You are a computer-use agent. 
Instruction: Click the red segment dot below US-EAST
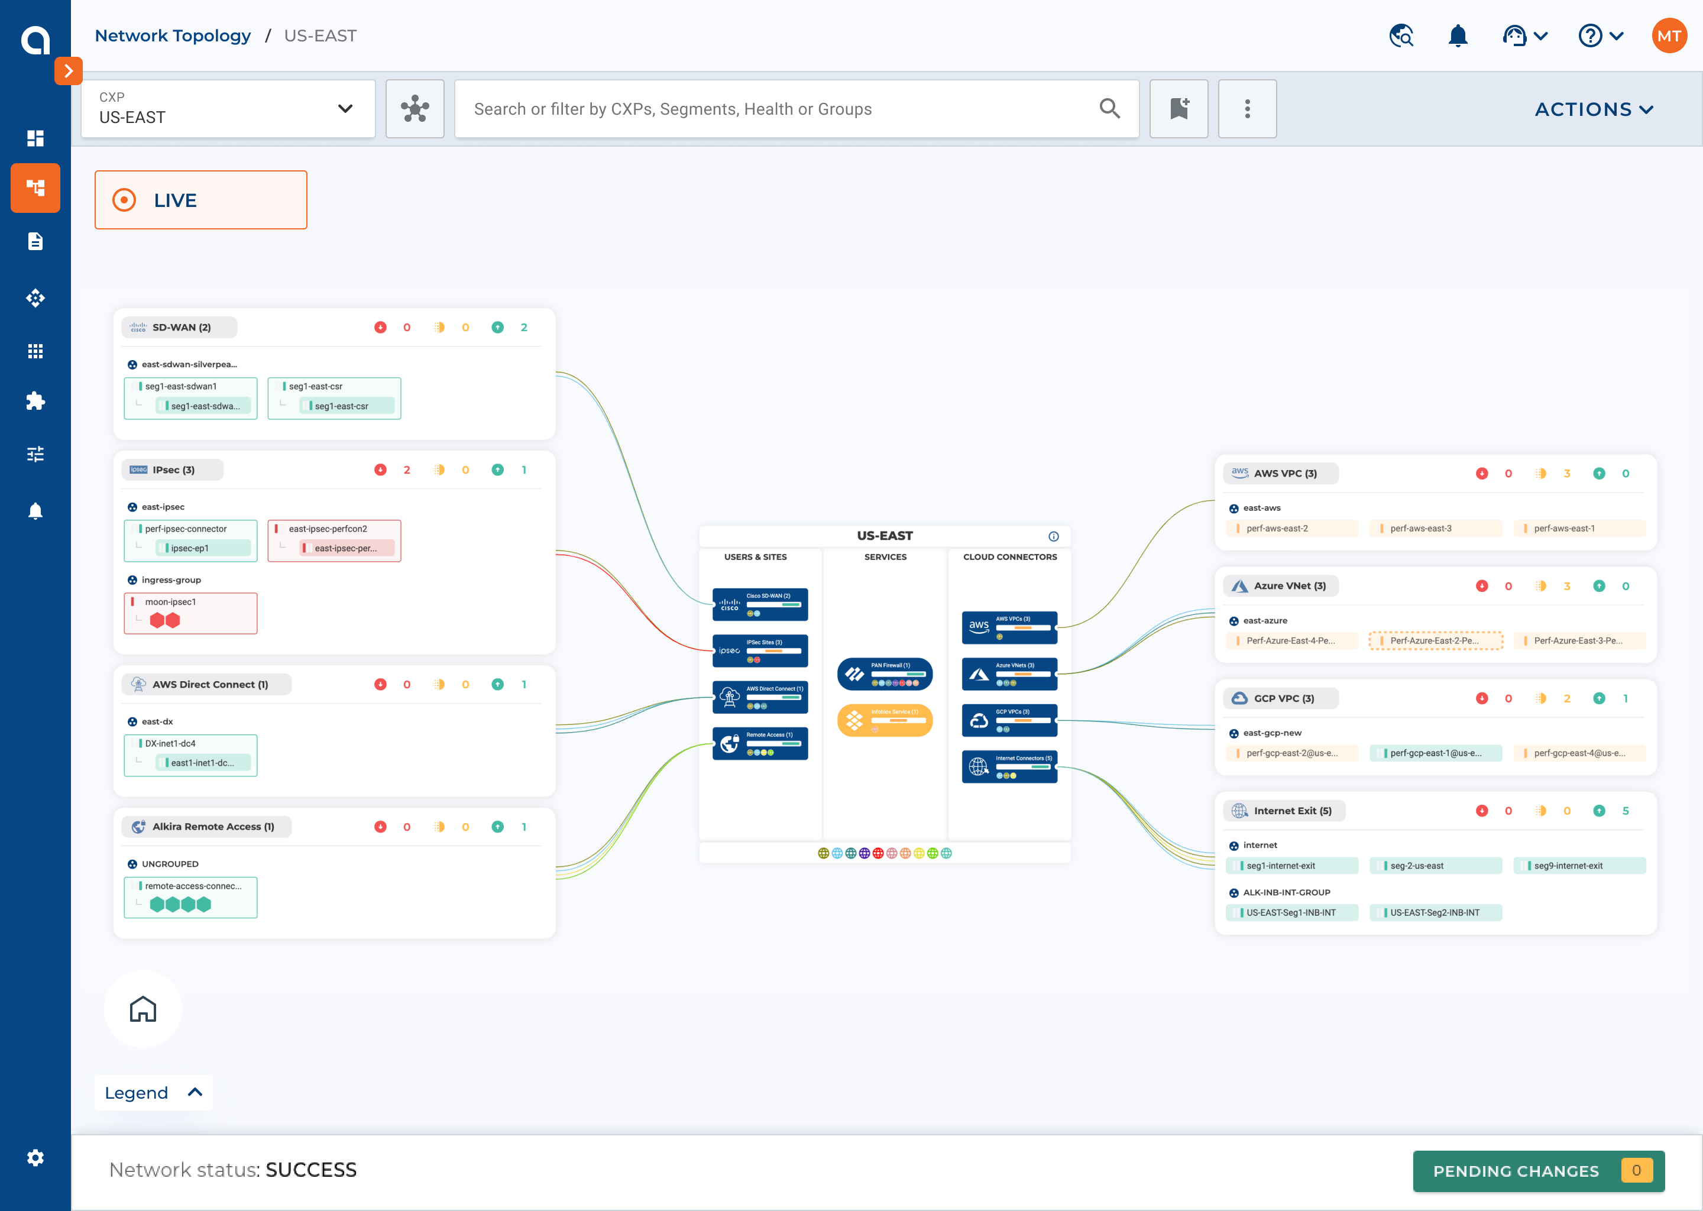878,853
